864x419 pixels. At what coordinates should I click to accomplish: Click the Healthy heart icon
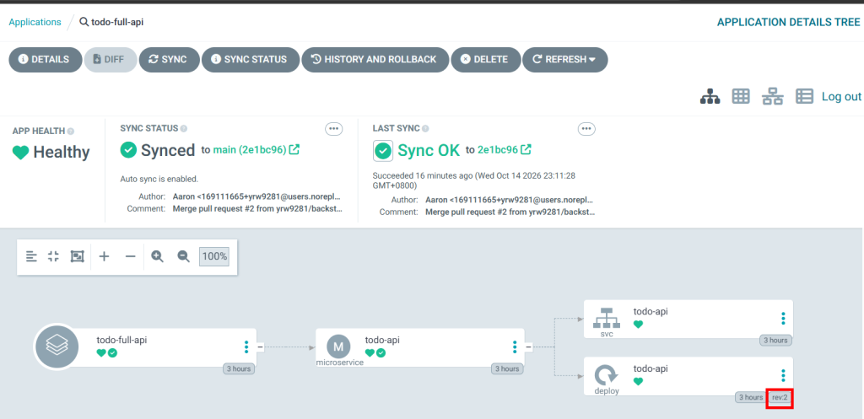[20, 153]
